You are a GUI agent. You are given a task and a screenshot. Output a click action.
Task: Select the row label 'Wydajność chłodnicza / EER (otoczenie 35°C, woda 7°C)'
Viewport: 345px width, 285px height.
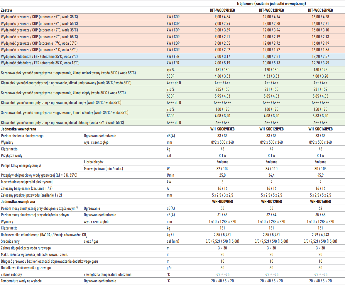39,56
